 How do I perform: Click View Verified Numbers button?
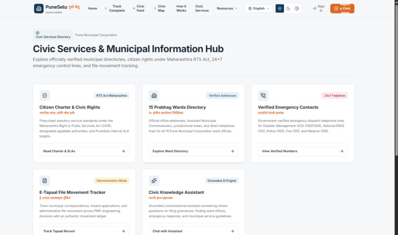(x=303, y=151)
